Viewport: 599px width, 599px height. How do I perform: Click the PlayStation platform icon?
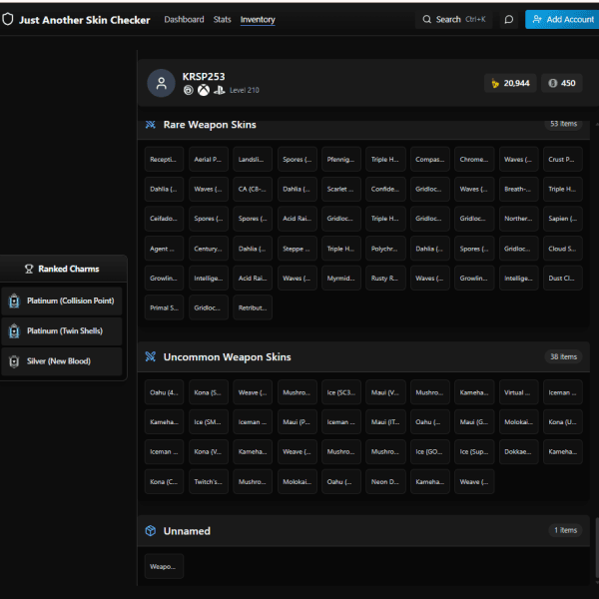coord(220,90)
